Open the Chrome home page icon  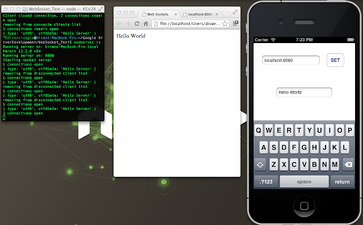coord(146,24)
